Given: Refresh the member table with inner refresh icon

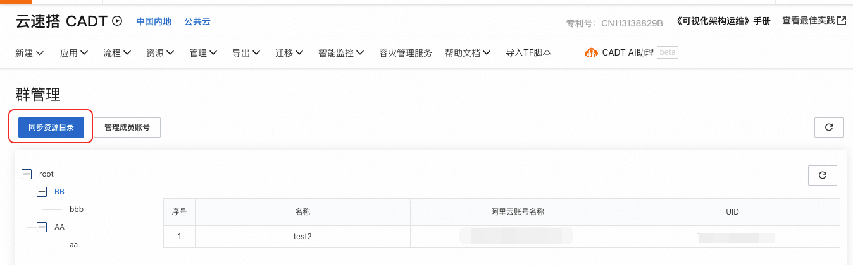Looking at the screenshot, I should (x=823, y=175).
